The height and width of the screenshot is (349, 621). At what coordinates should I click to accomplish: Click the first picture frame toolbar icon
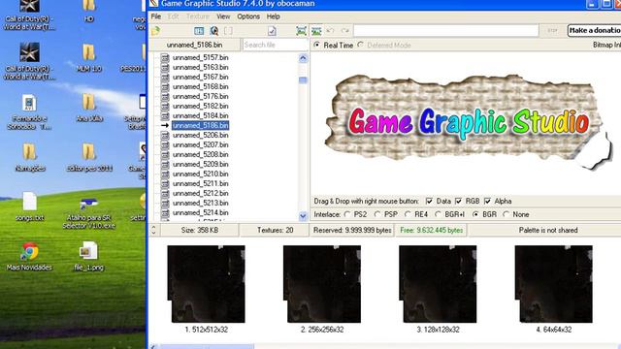pyautogui.click(x=302, y=31)
